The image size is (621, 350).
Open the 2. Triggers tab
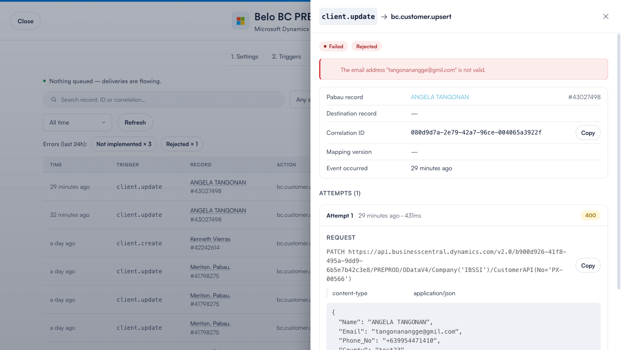tap(286, 56)
